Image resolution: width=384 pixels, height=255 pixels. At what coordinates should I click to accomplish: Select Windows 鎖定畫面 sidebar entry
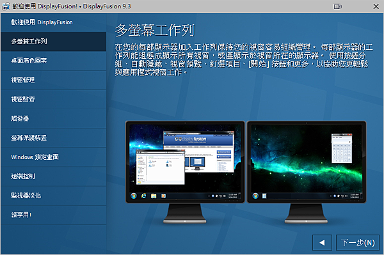click(x=53, y=157)
